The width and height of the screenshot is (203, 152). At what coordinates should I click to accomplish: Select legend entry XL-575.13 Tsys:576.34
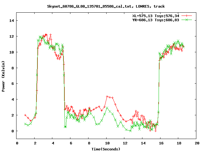(156, 16)
